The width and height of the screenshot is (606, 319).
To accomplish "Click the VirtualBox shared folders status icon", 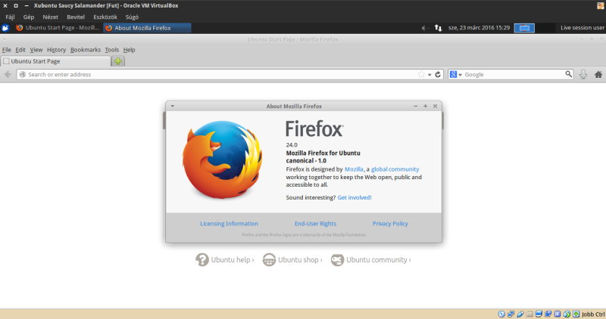I will point(529,314).
